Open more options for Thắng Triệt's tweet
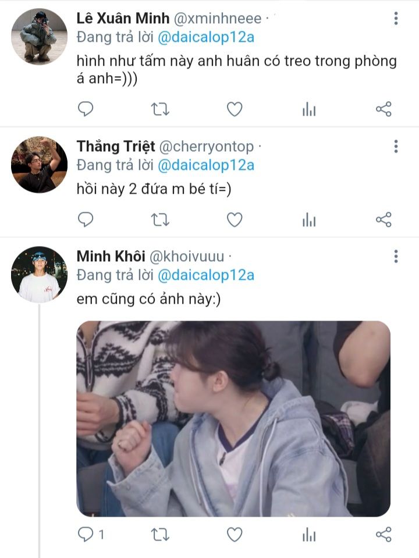Viewport: 419px width, 558px height. pyautogui.click(x=396, y=146)
